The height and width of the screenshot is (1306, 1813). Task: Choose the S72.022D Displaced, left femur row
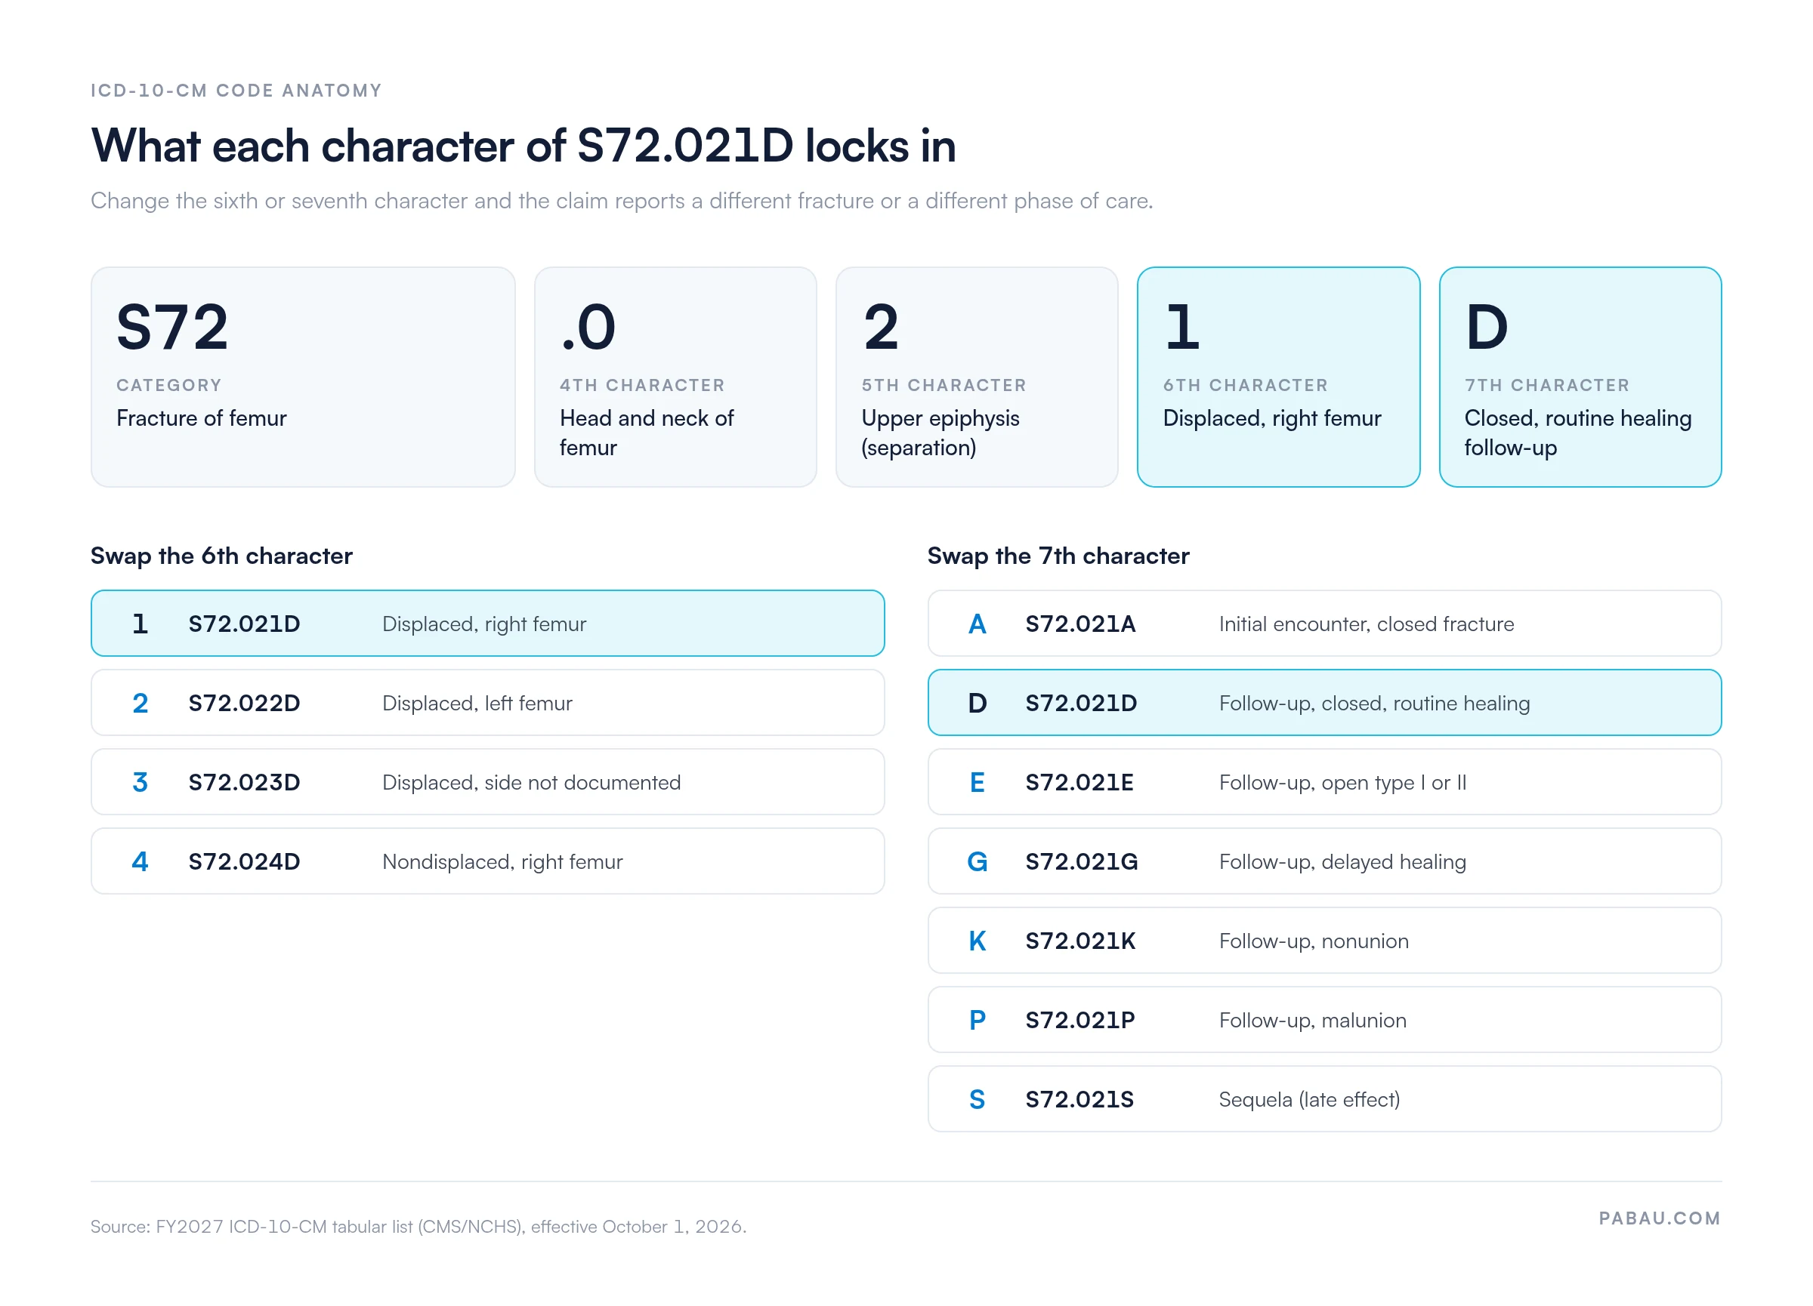(x=488, y=702)
